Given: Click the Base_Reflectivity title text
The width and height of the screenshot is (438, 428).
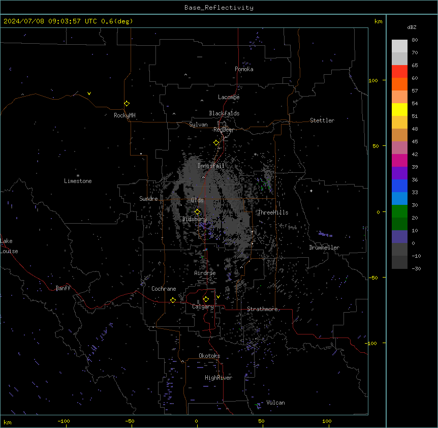Looking at the screenshot, I should point(219,8).
